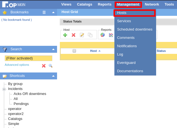Click the red X delete host icon
Viewport: 177px width, 128px height.
(73, 35)
